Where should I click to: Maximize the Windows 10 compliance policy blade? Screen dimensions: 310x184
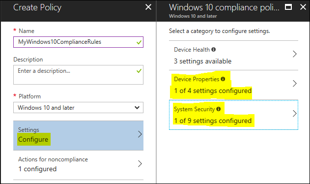tap(288, 7)
